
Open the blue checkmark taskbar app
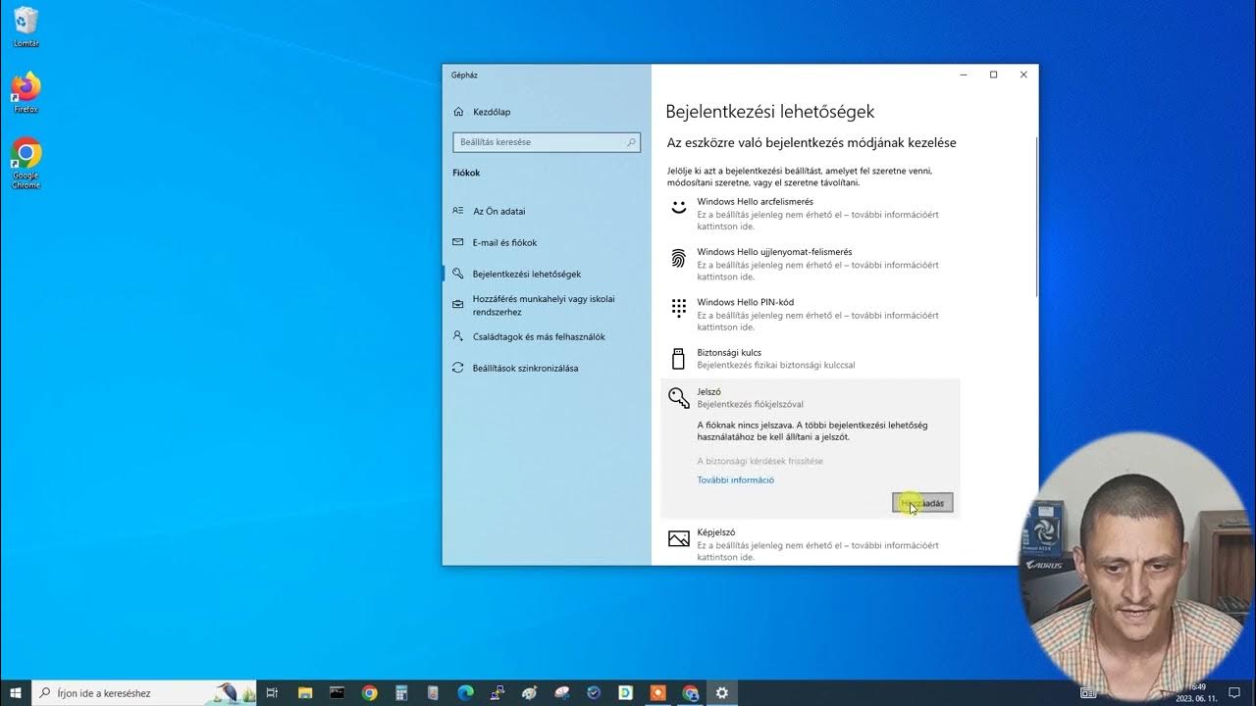point(594,692)
